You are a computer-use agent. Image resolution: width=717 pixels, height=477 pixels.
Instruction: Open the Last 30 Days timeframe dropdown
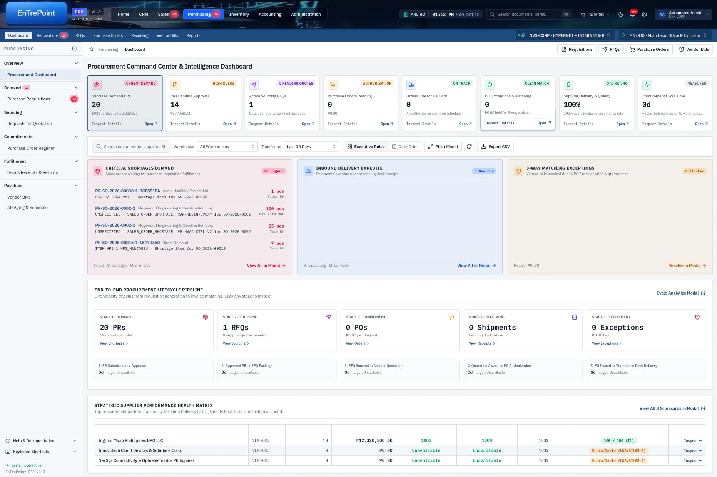(311, 147)
